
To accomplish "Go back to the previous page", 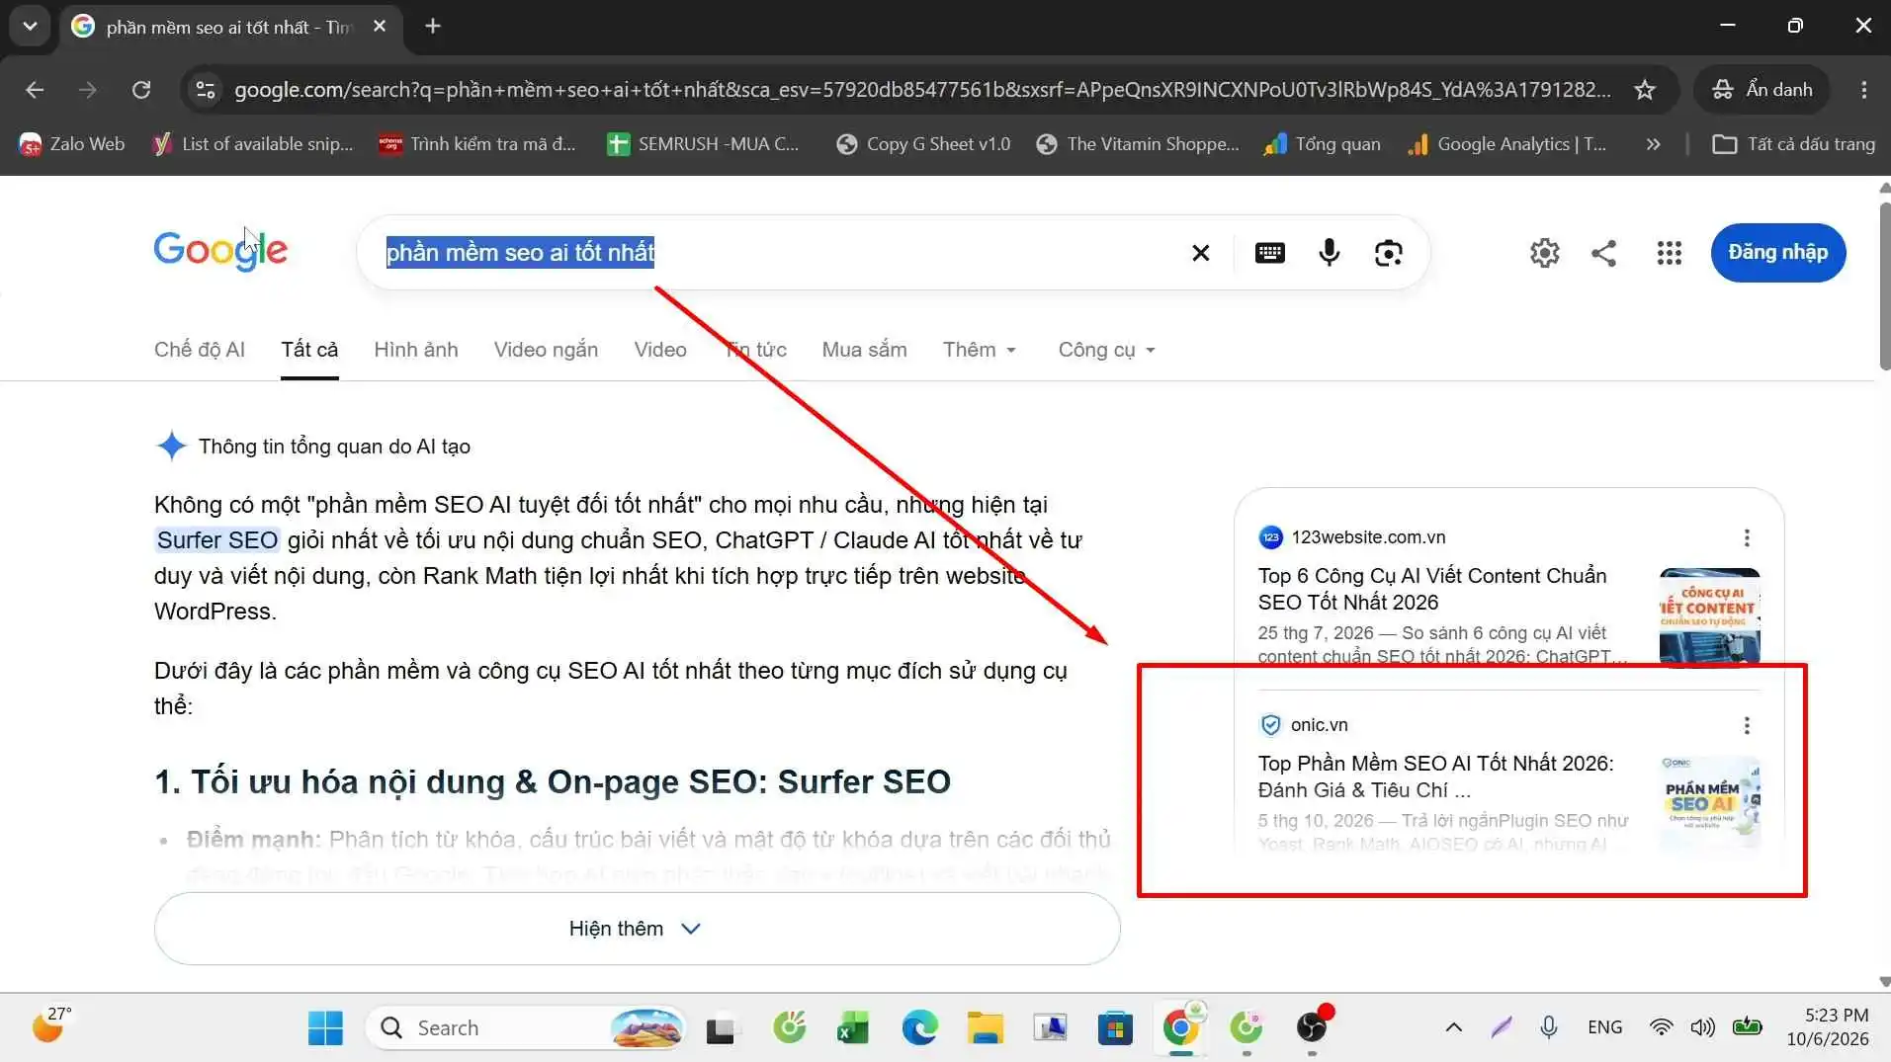I will click(35, 90).
